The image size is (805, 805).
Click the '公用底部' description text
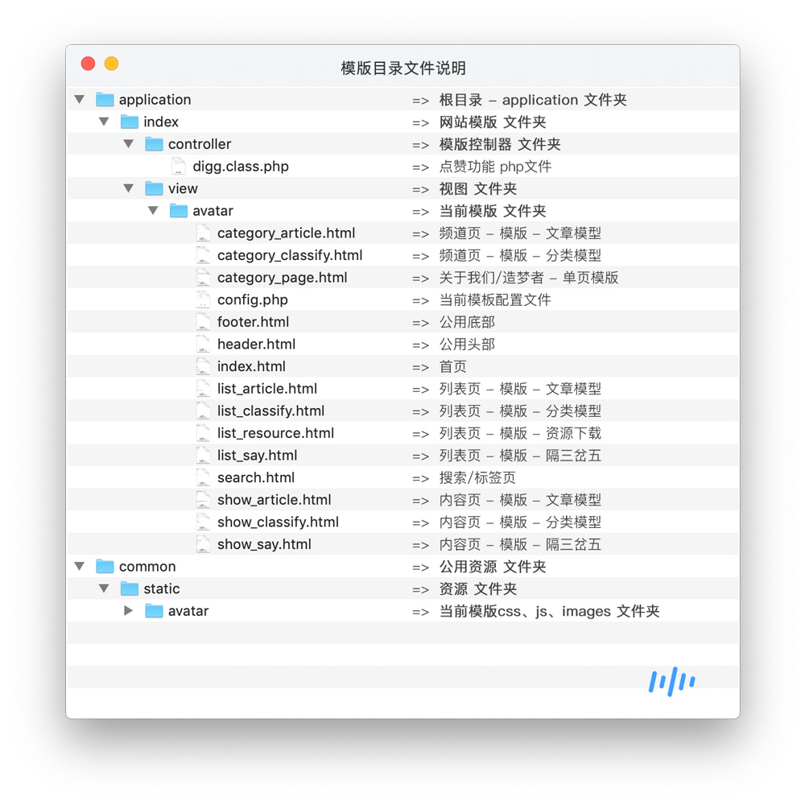point(467,322)
